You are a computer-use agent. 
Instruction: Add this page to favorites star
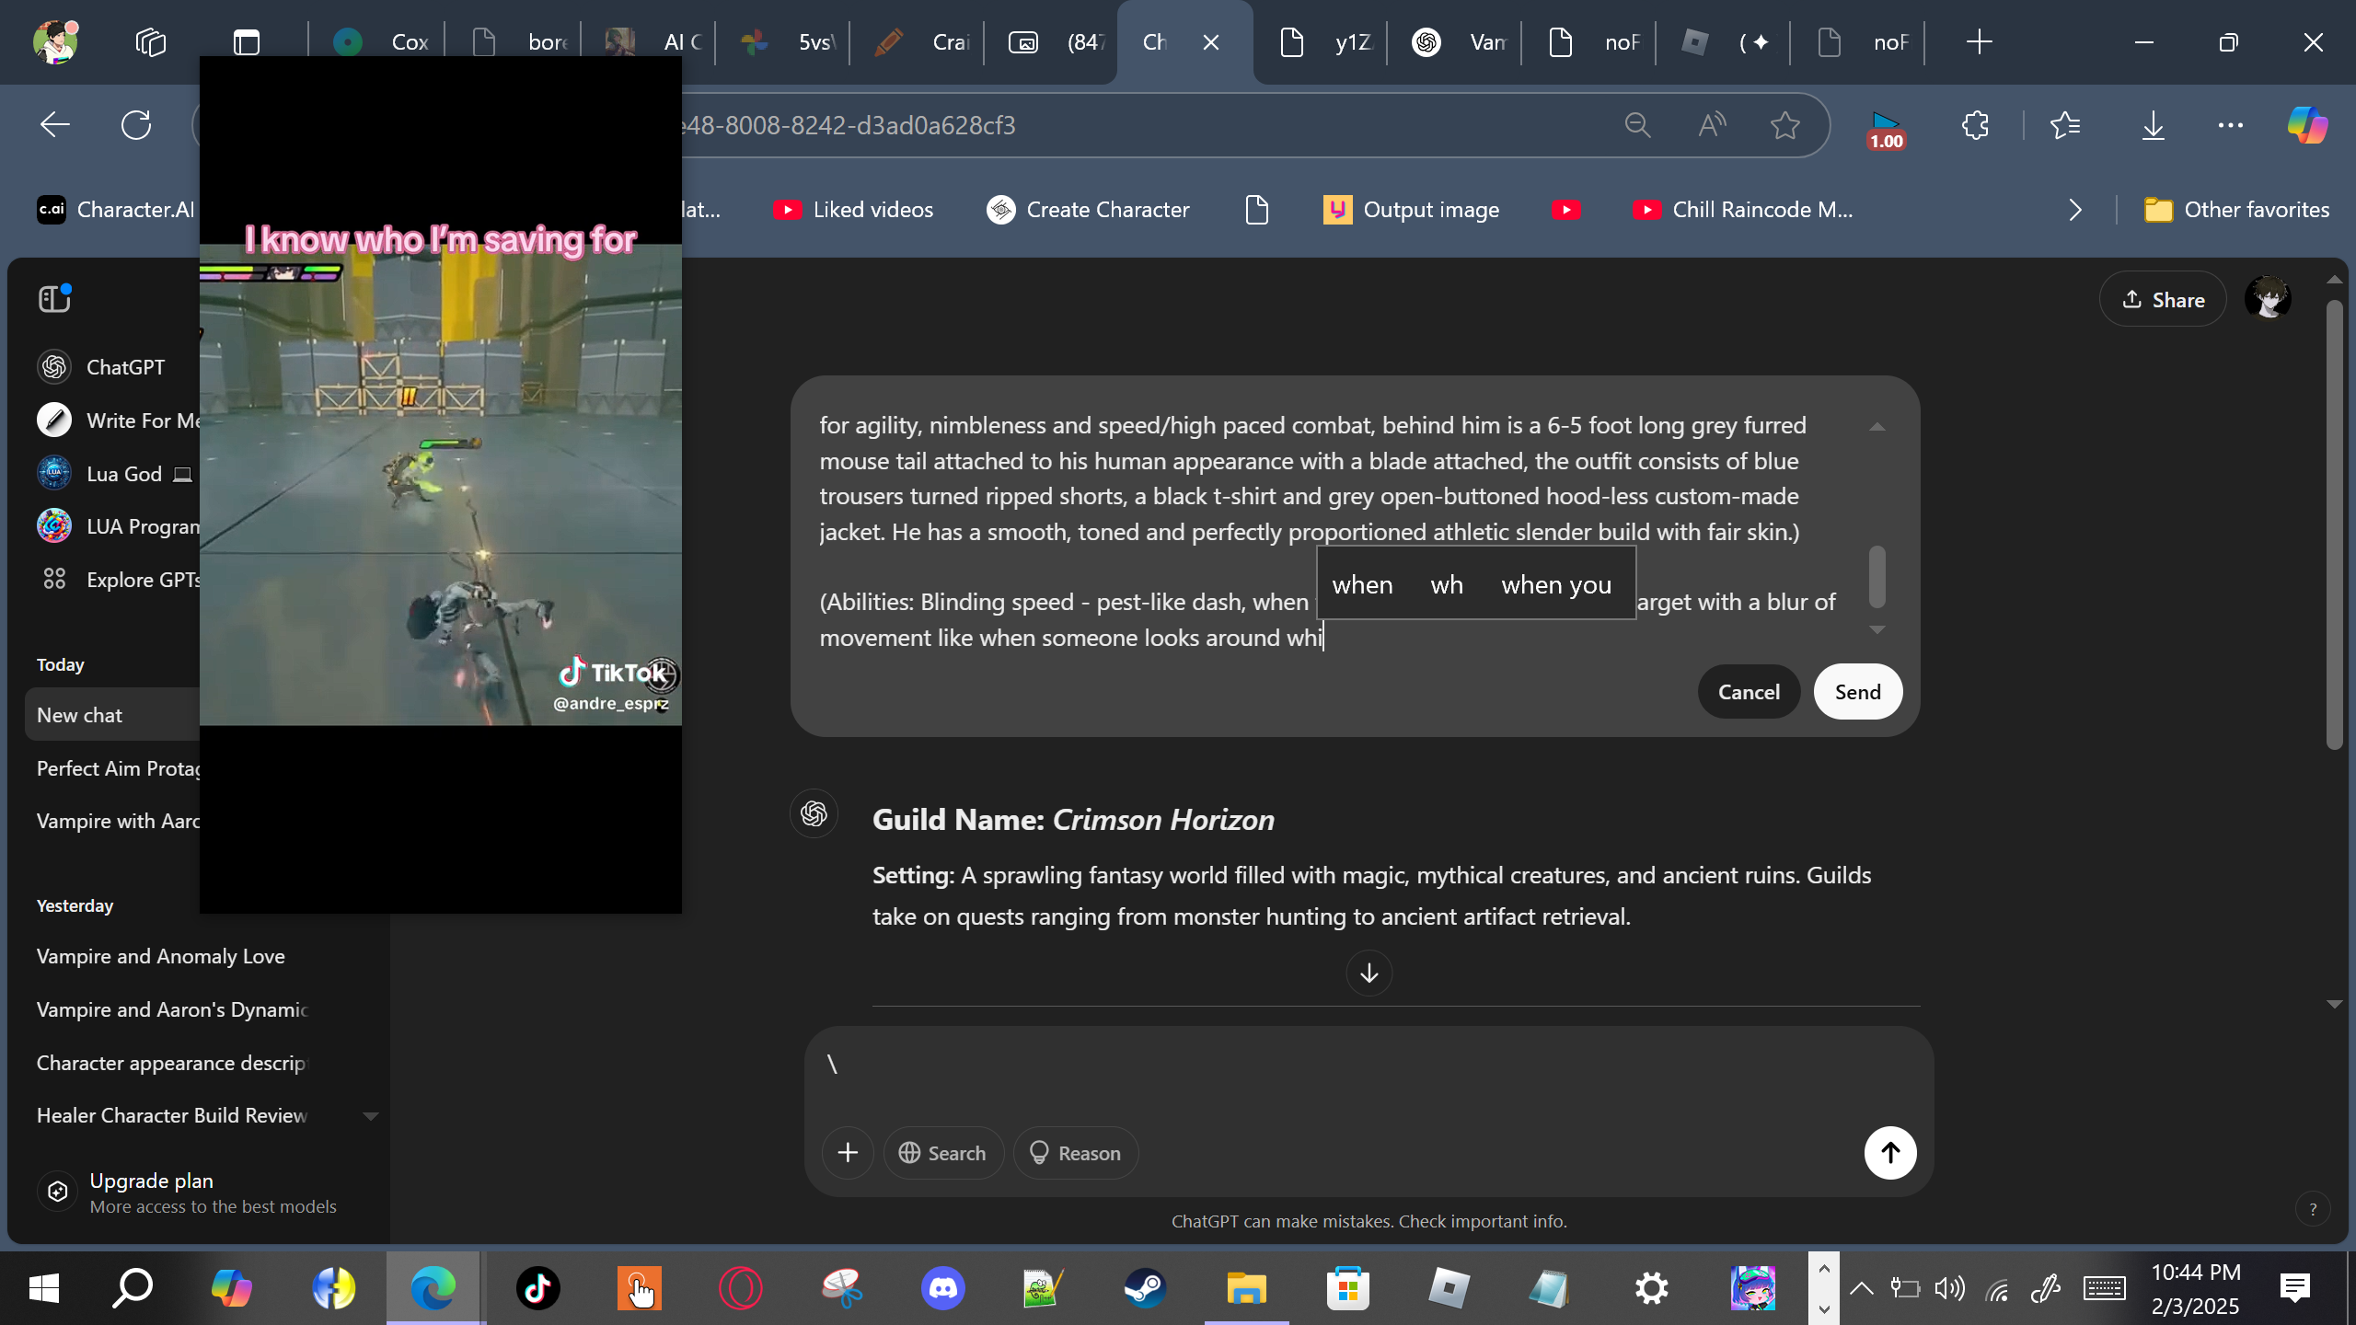click(x=1785, y=125)
